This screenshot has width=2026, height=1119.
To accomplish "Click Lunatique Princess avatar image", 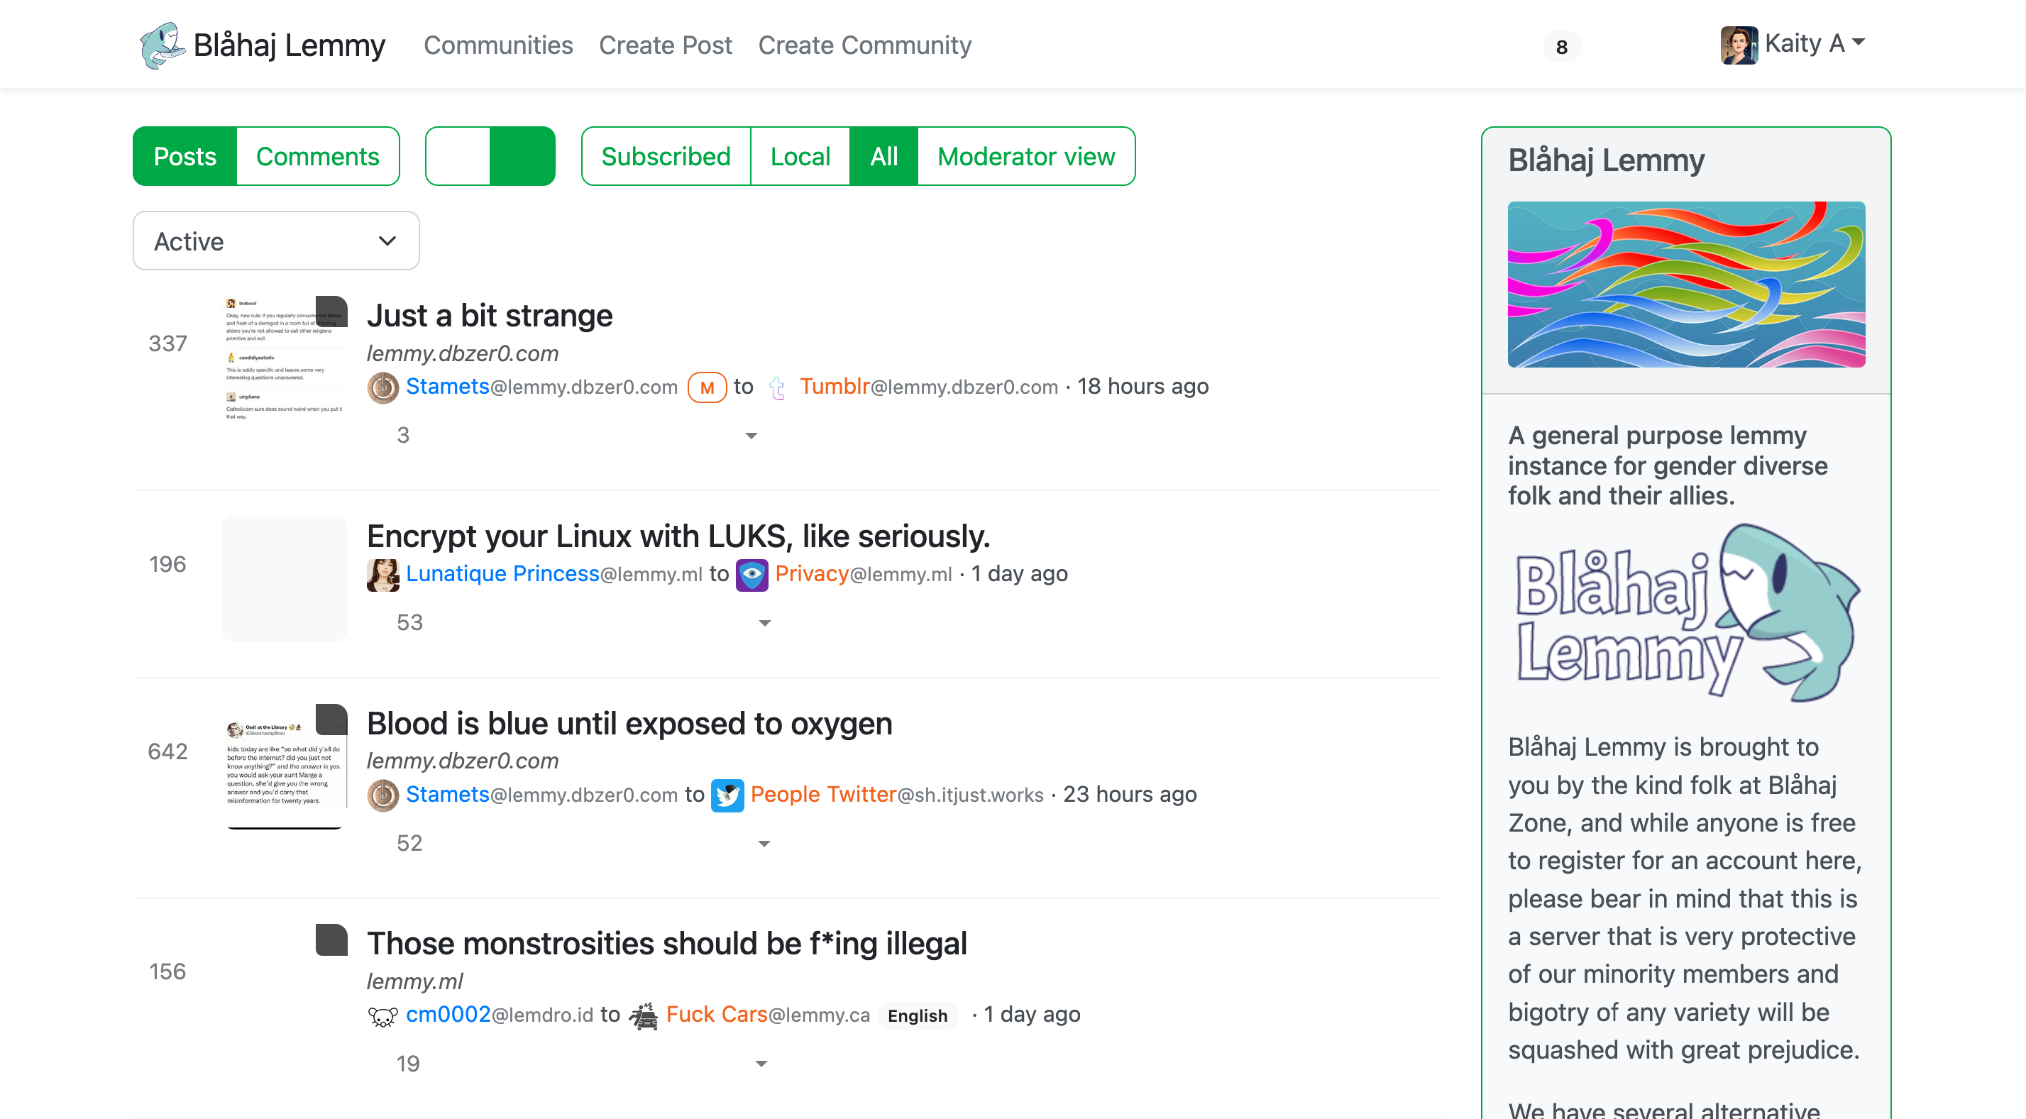I will 383,575.
